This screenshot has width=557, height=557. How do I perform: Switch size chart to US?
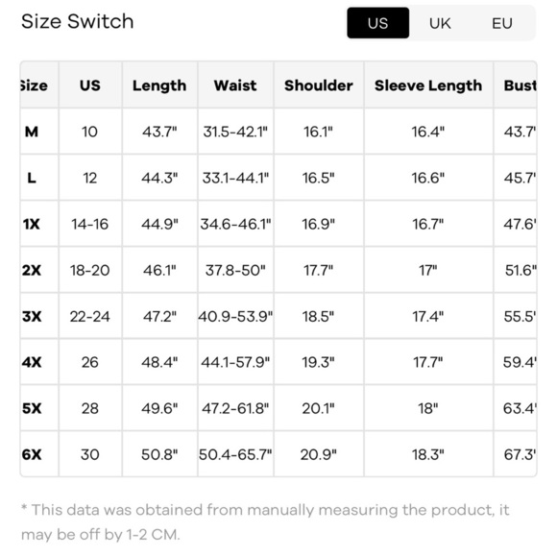[377, 23]
